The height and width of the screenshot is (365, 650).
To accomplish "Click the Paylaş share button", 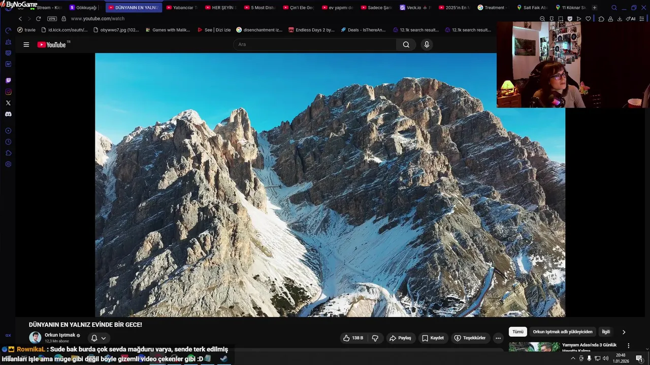I will pos(400,338).
